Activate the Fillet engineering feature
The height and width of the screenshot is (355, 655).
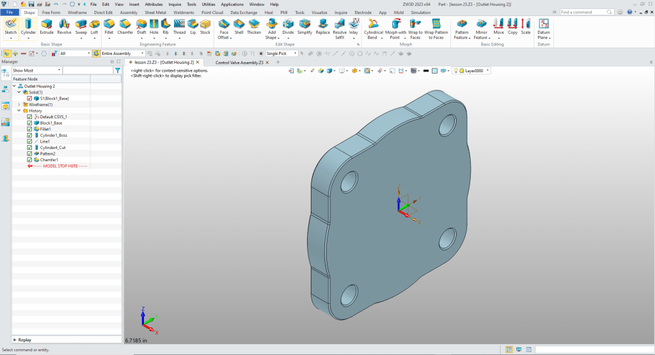click(x=109, y=25)
